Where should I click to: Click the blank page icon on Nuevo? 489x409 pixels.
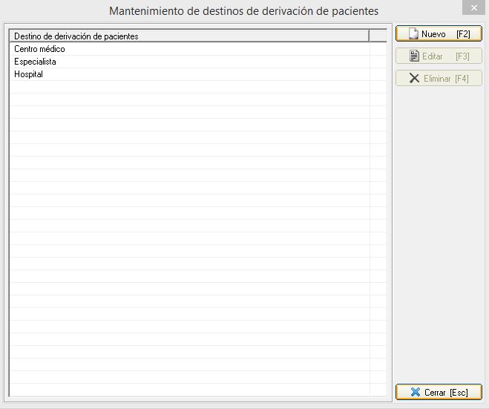tap(413, 34)
